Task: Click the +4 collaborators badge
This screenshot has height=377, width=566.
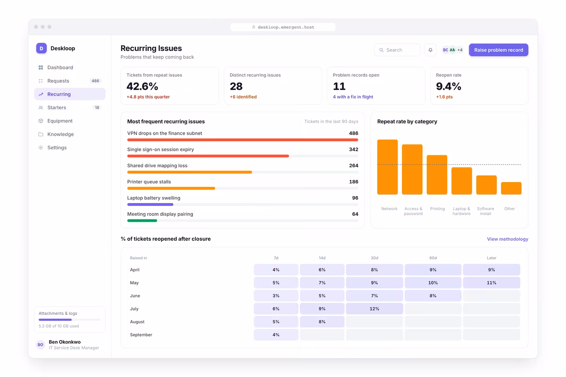Action: point(459,50)
